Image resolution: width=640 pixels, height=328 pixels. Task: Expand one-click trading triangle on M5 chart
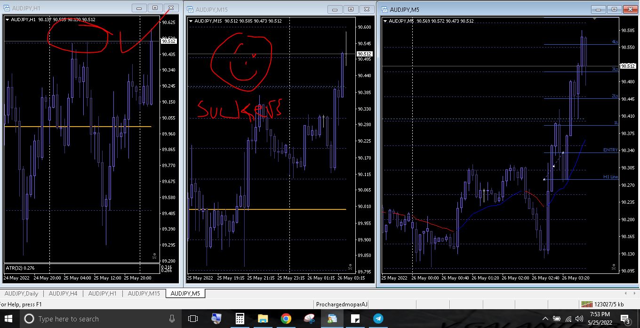(385, 21)
